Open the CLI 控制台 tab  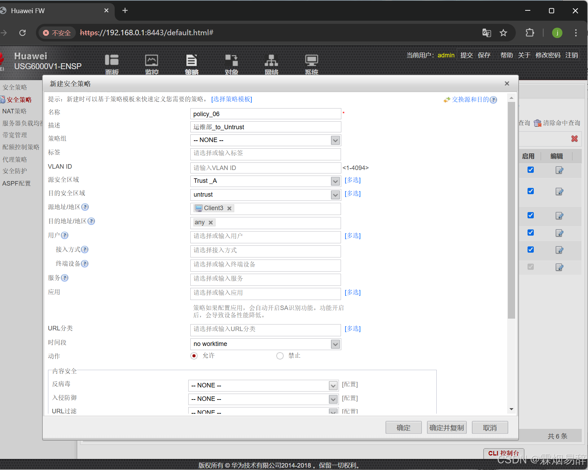pos(504,453)
